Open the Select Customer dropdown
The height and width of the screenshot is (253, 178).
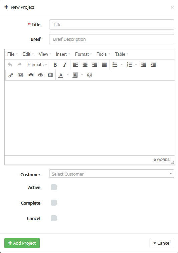pyautogui.click(x=112, y=174)
